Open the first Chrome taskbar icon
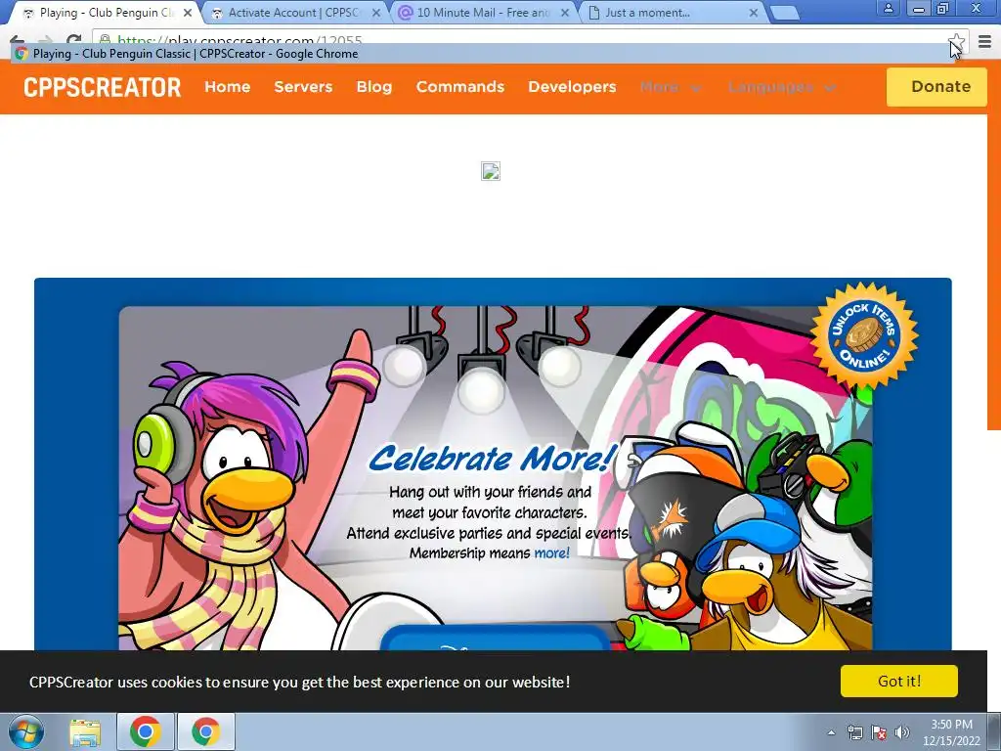This screenshot has height=751, width=1001. [x=146, y=731]
